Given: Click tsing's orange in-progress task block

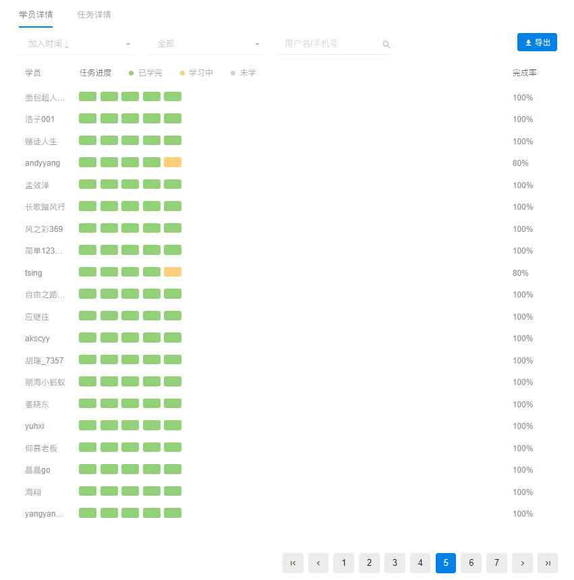Looking at the screenshot, I should [x=173, y=272].
